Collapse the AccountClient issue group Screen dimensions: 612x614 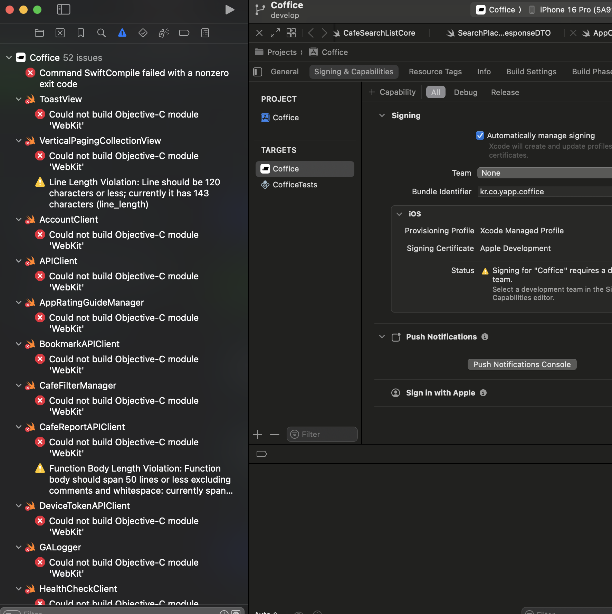coord(19,220)
